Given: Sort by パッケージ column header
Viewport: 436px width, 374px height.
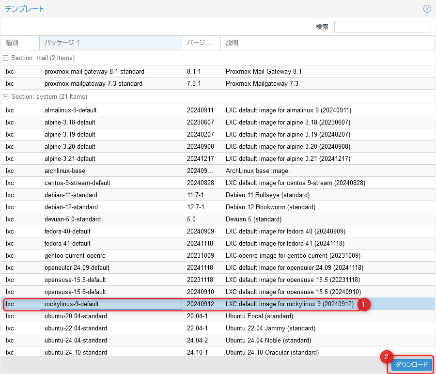Looking at the screenshot, I should [x=110, y=43].
